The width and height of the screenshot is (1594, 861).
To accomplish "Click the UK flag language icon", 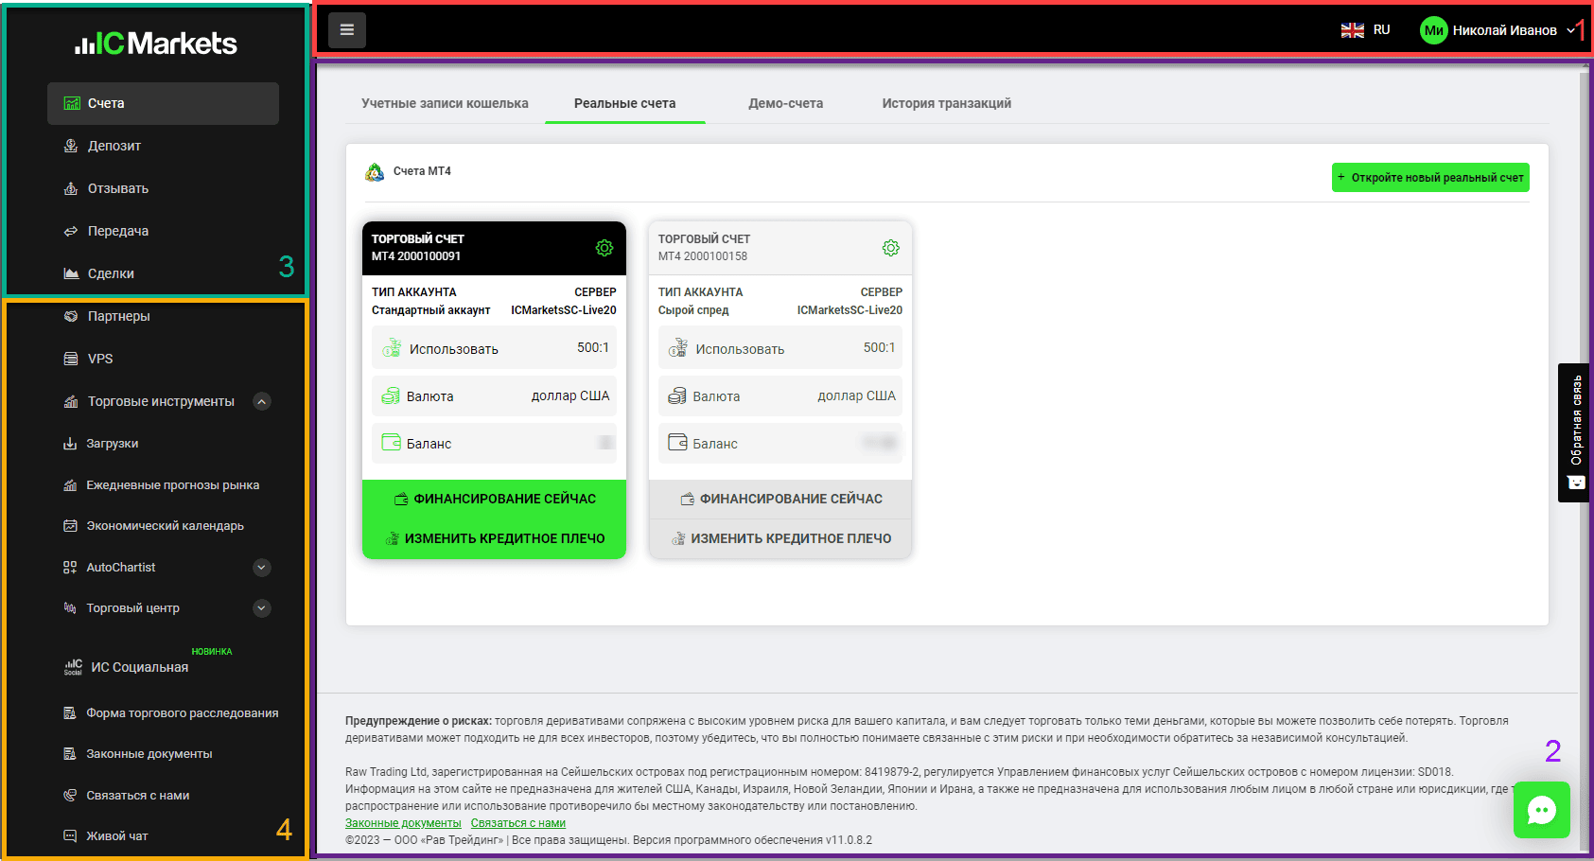I will click(x=1352, y=30).
